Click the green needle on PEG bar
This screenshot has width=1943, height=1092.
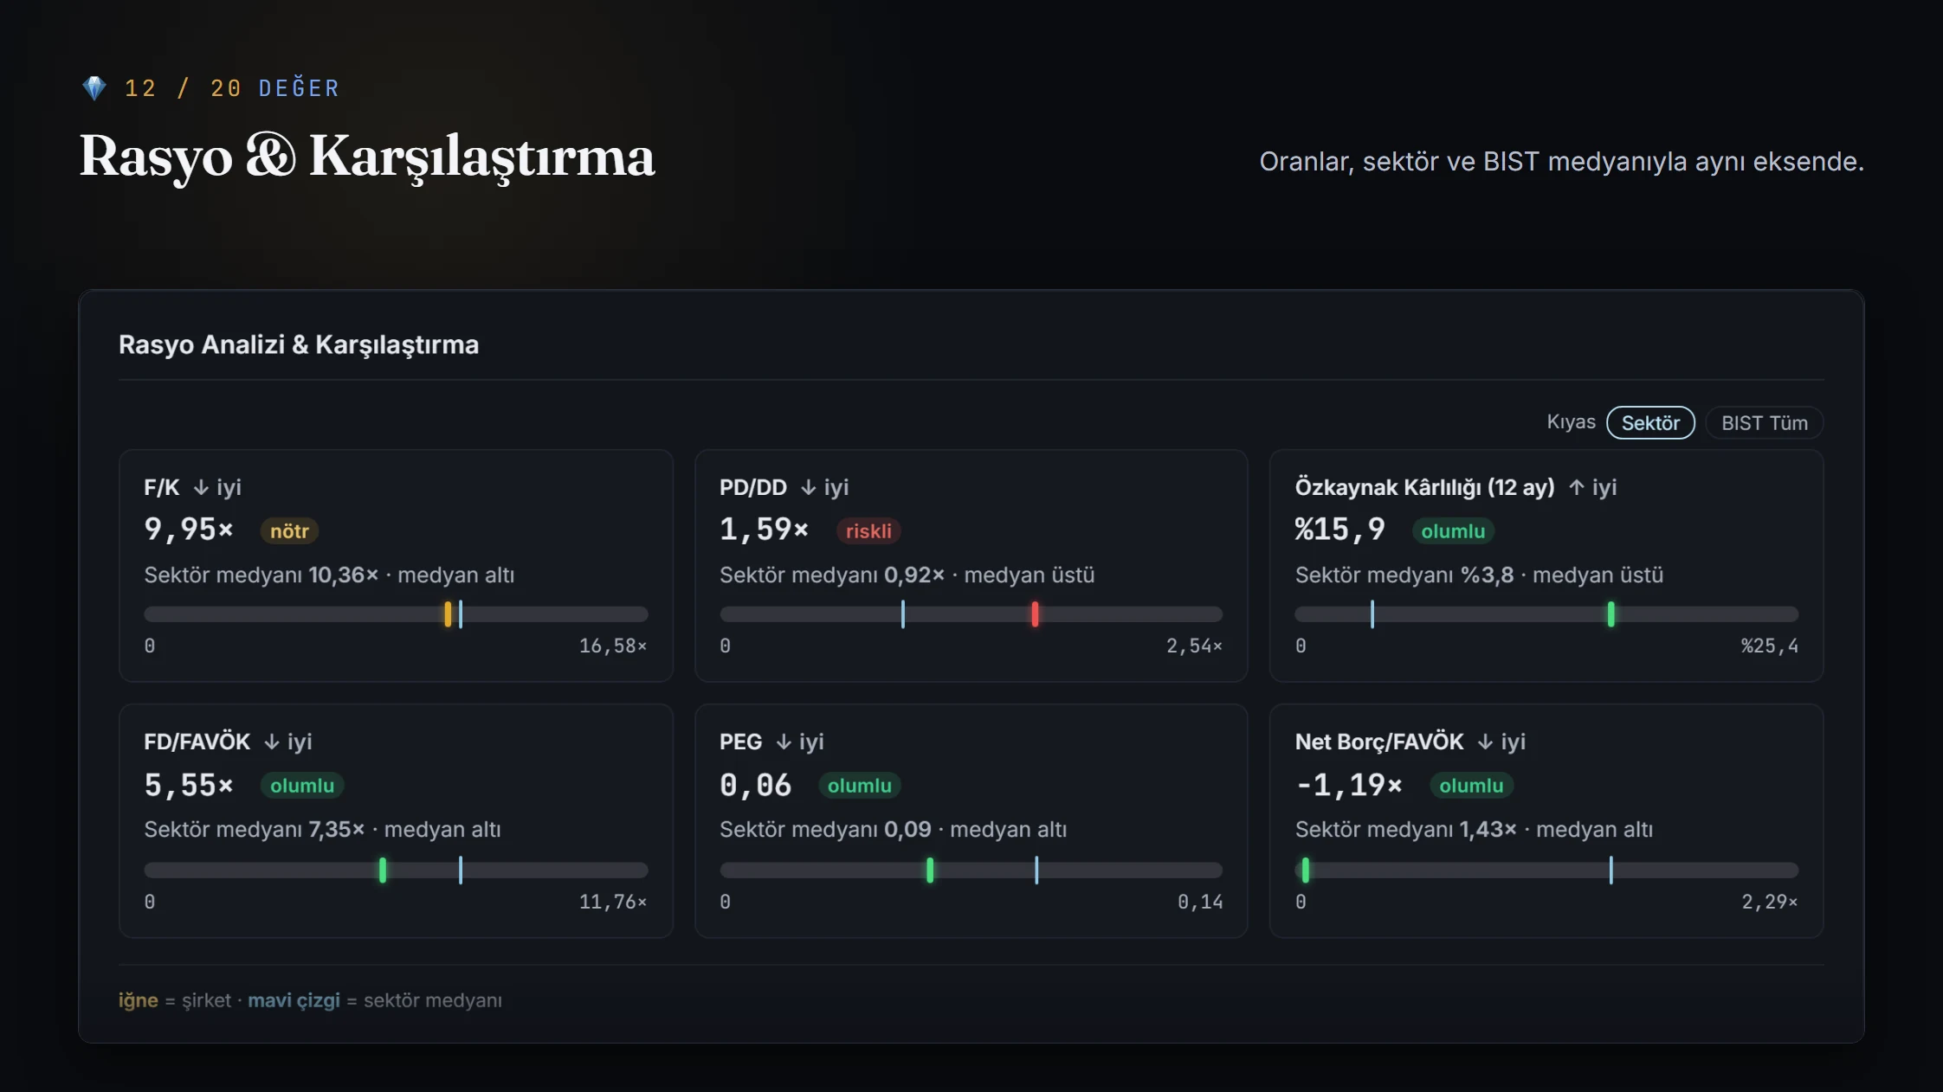coord(930,870)
